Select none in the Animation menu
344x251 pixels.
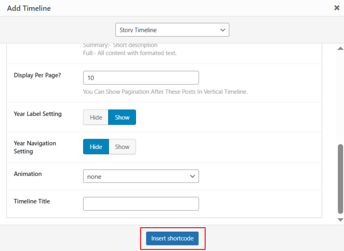(x=141, y=176)
